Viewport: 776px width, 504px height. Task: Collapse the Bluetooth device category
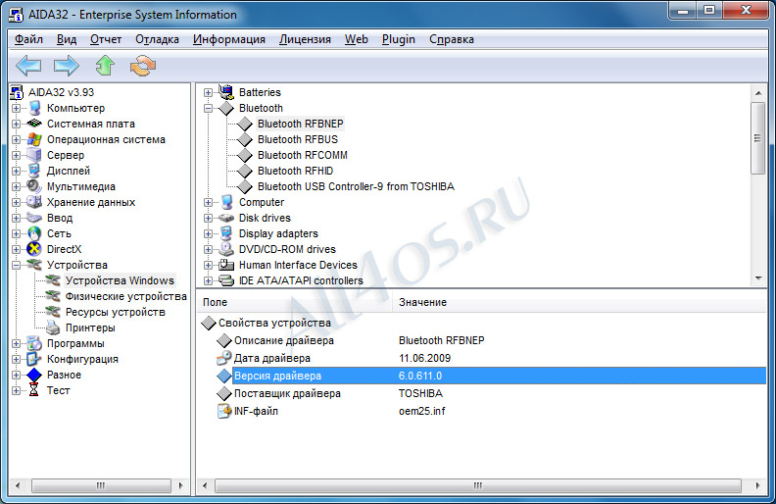pyautogui.click(x=209, y=108)
